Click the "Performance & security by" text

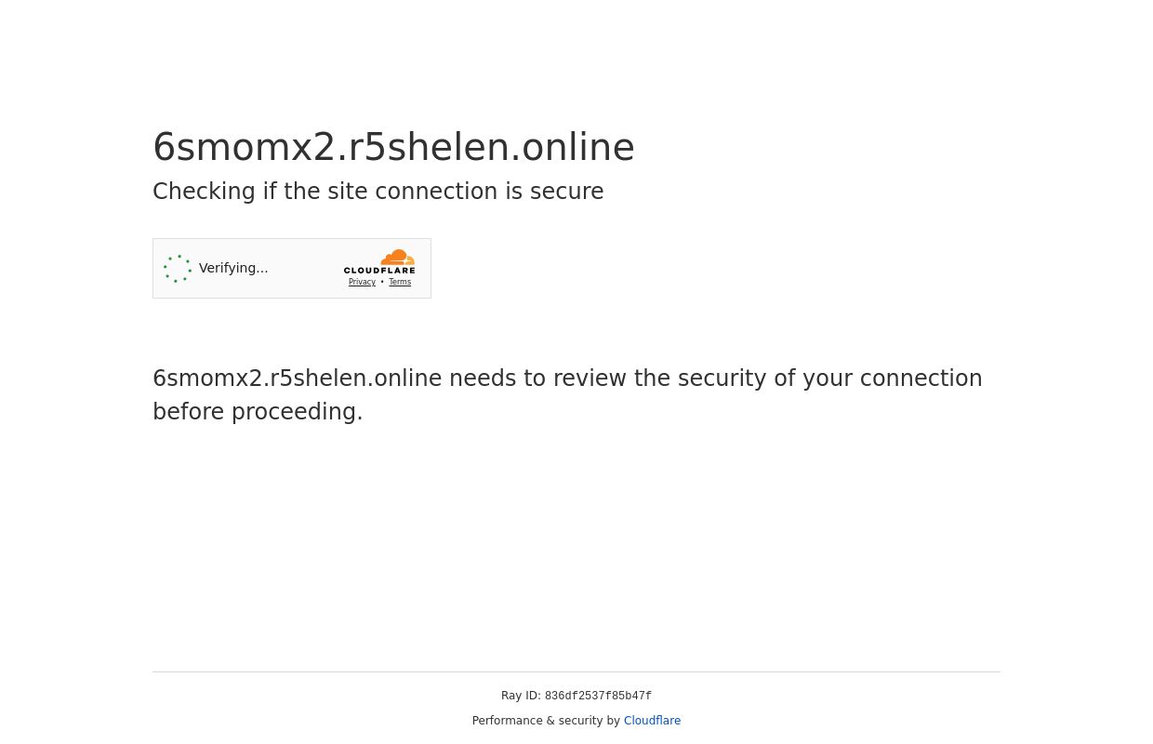546,721
